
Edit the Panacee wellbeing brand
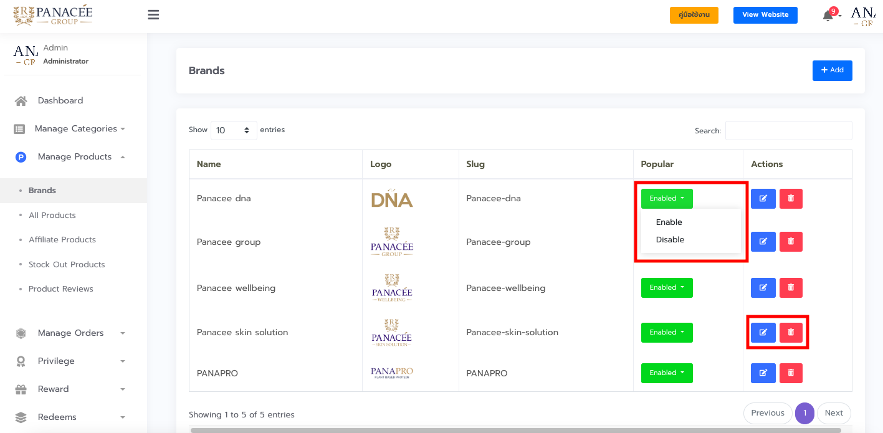763,288
